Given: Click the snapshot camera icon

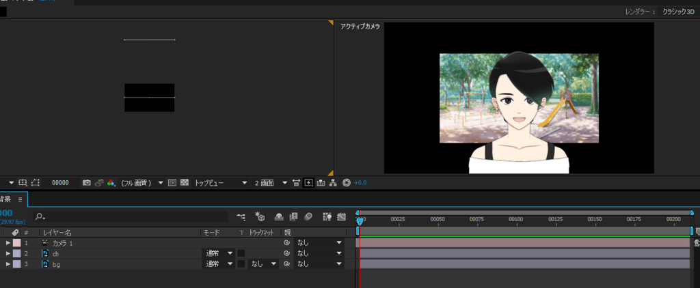Looking at the screenshot, I should [86, 183].
